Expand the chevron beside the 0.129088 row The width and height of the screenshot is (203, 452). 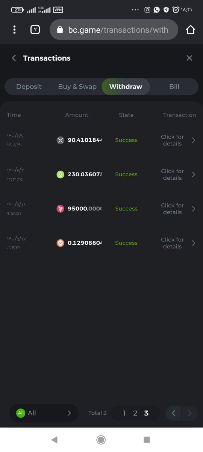(x=194, y=243)
